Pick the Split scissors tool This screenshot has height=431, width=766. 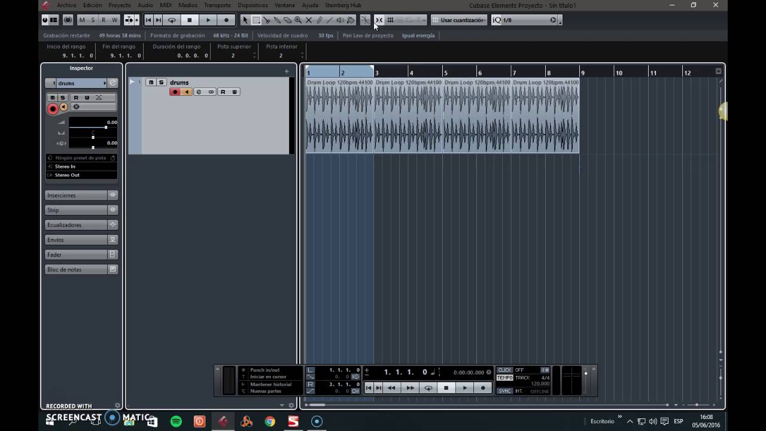click(266, 20)
